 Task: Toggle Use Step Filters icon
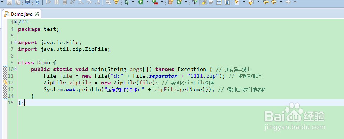116,2
